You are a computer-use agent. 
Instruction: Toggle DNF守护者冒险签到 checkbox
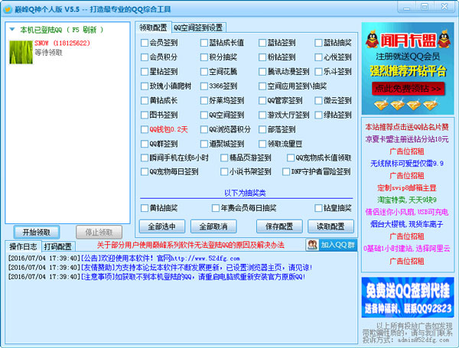[x=286, y=171]
